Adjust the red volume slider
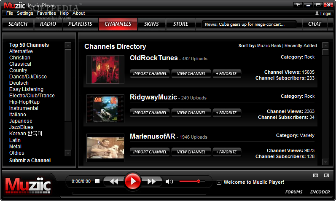This screenshot has height=201, width=336. pyautogui.click(x=192, y=182)
